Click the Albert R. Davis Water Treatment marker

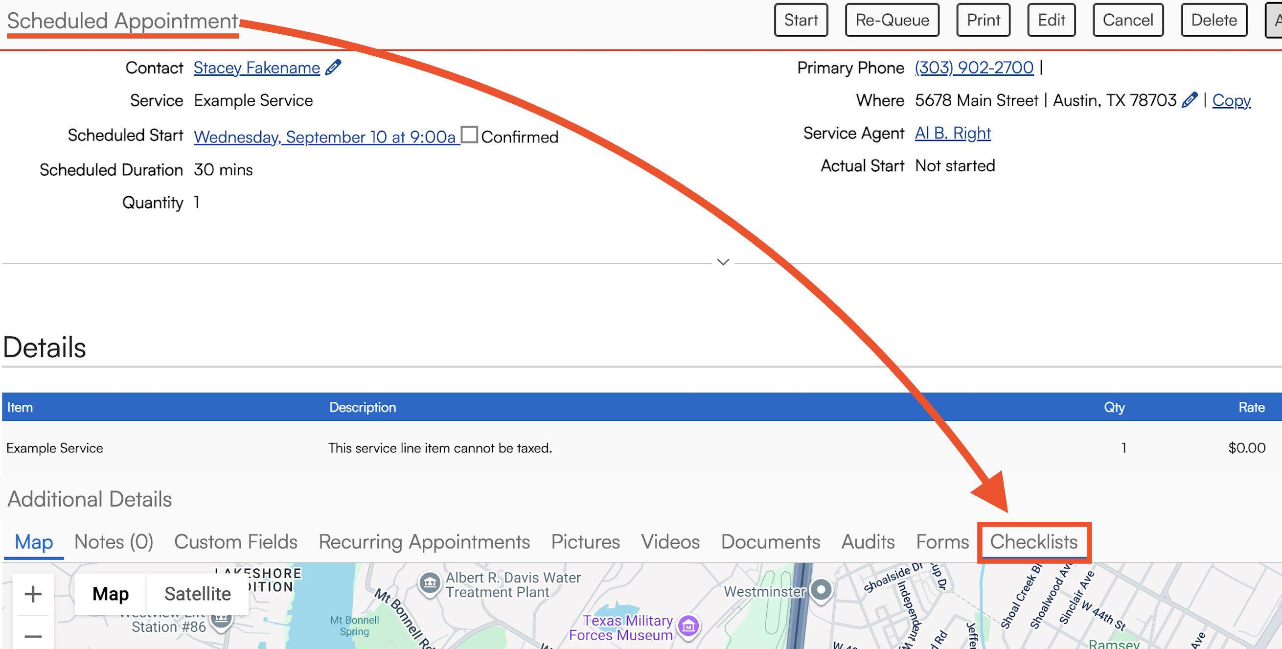(430, 583)
